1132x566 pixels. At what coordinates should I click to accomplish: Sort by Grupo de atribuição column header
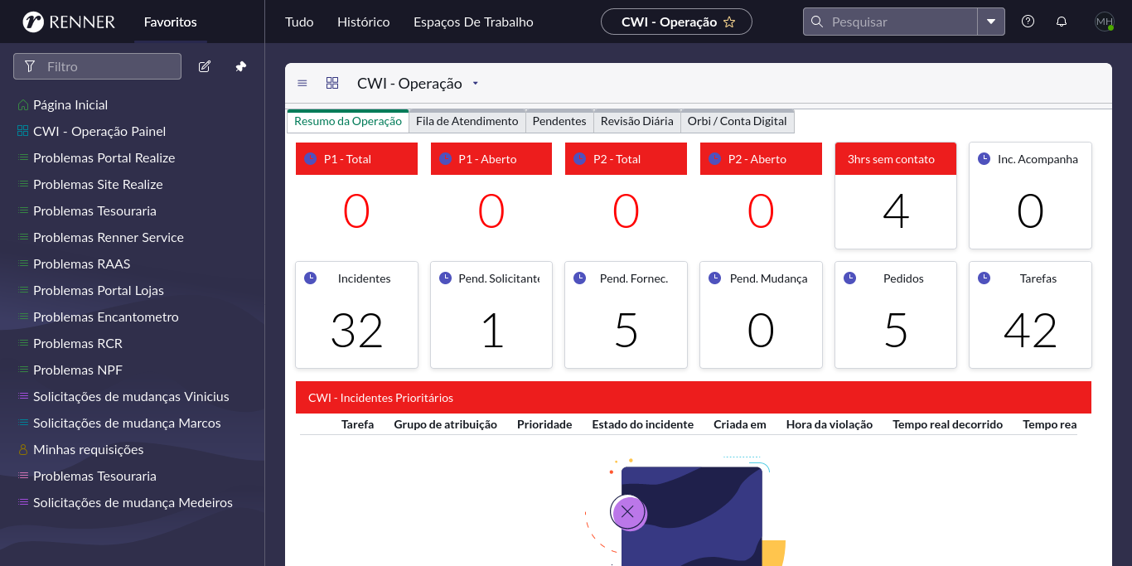pos(445,424)
